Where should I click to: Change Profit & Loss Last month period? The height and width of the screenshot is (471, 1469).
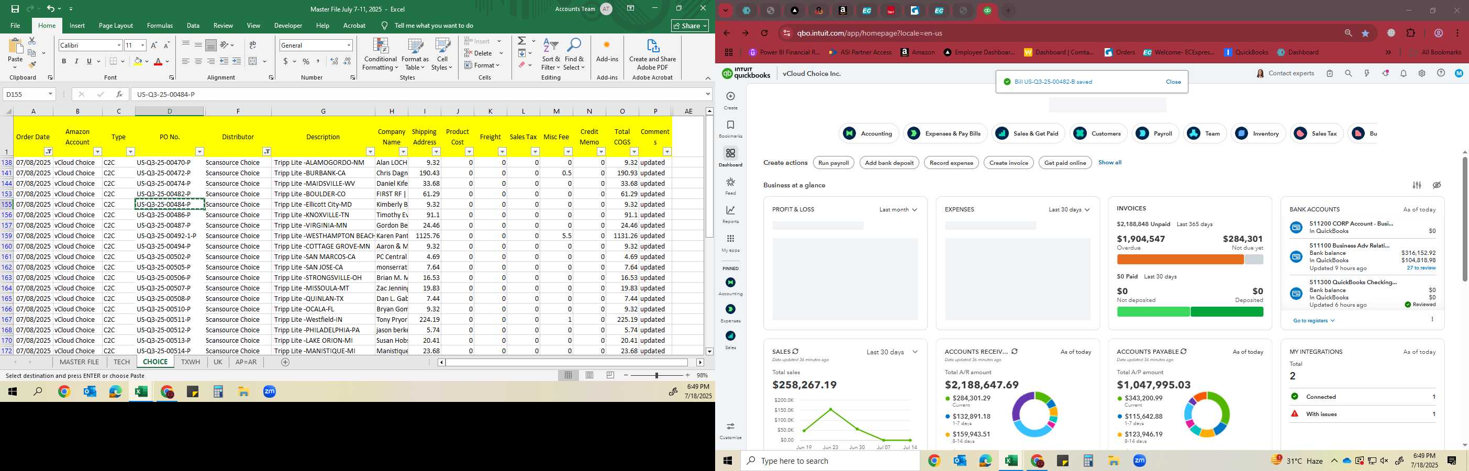(898, 210)
